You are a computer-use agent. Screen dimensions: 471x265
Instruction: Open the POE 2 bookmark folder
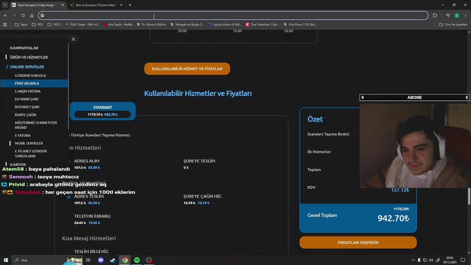pos(54,25)
